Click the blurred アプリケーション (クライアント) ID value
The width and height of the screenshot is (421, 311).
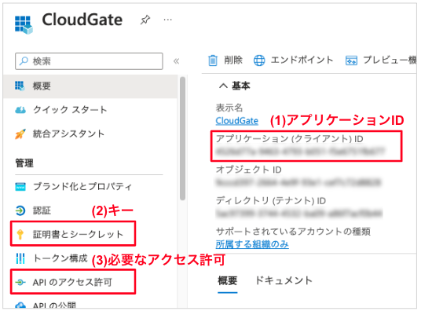[x=301, y=152]
